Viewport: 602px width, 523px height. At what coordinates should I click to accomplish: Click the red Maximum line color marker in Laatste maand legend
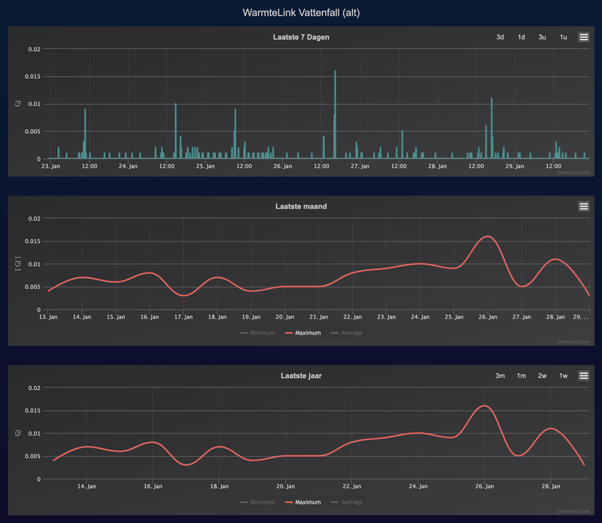(x=289, y=333)
